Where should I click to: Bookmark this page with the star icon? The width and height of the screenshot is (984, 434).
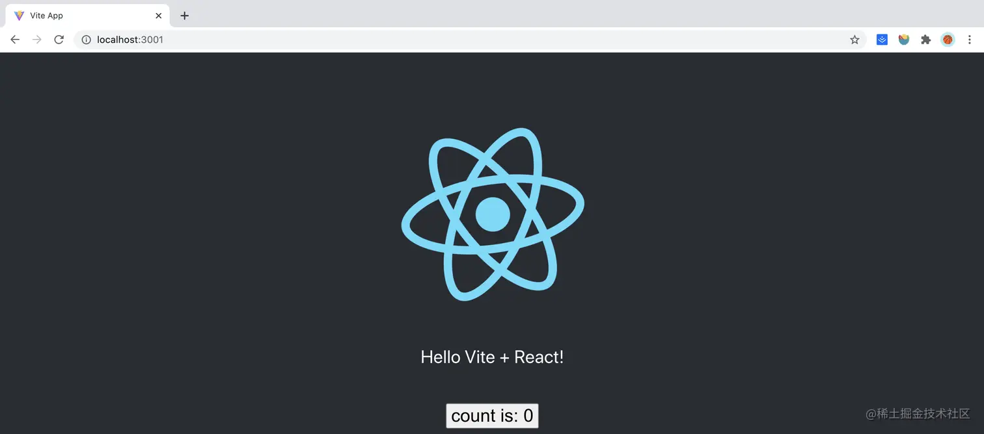pyautogui.click(x=854, y=40)
